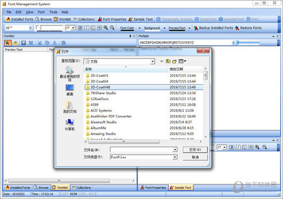
Task: Go back using the dialog's left arrow
Action: click(162, 61)
